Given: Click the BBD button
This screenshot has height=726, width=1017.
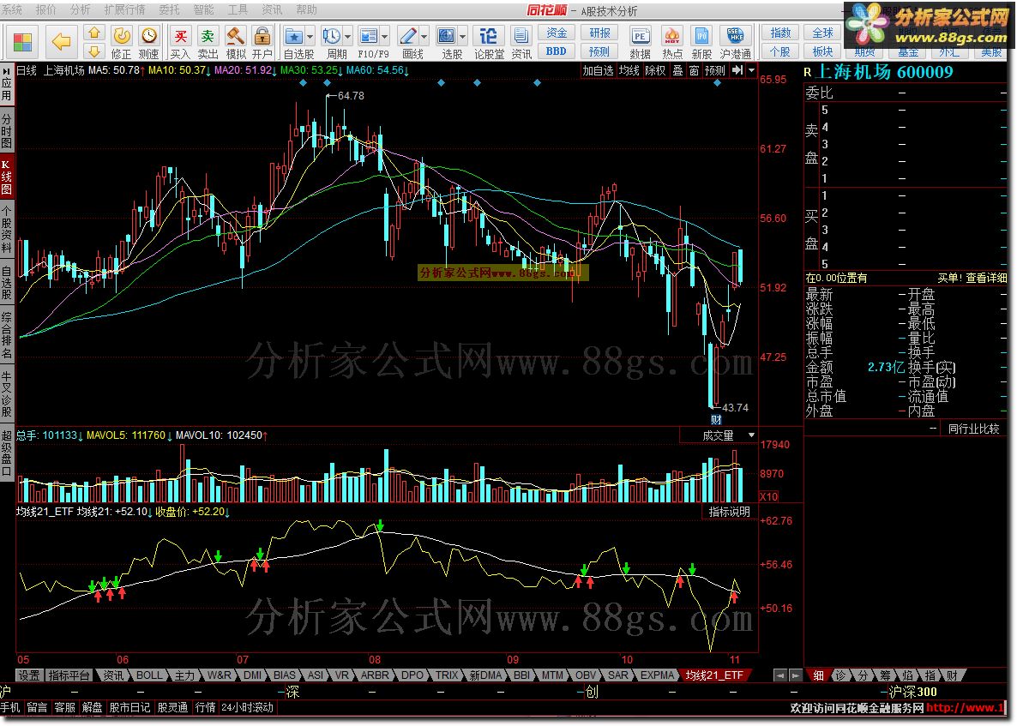Looking at the screenshot, I should [557, 51].
